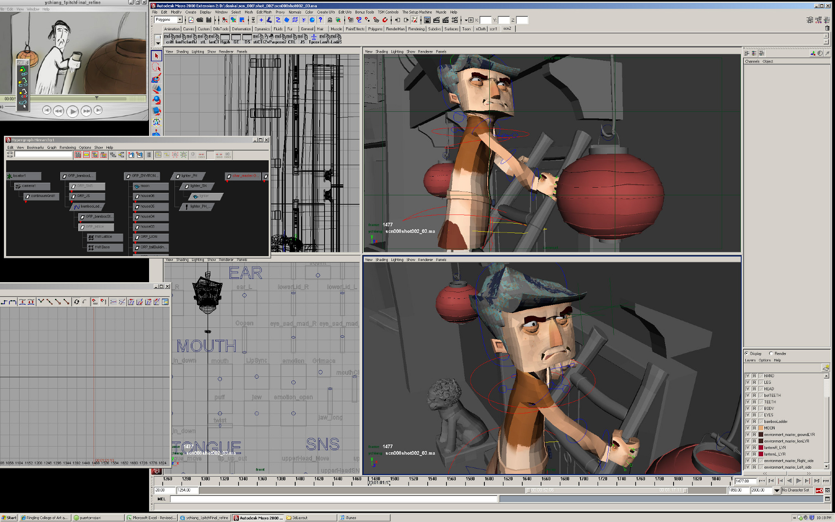Open the input box mode dropdown arrow
The height and width of the screenshot is (522, 835).
point(466,20)
